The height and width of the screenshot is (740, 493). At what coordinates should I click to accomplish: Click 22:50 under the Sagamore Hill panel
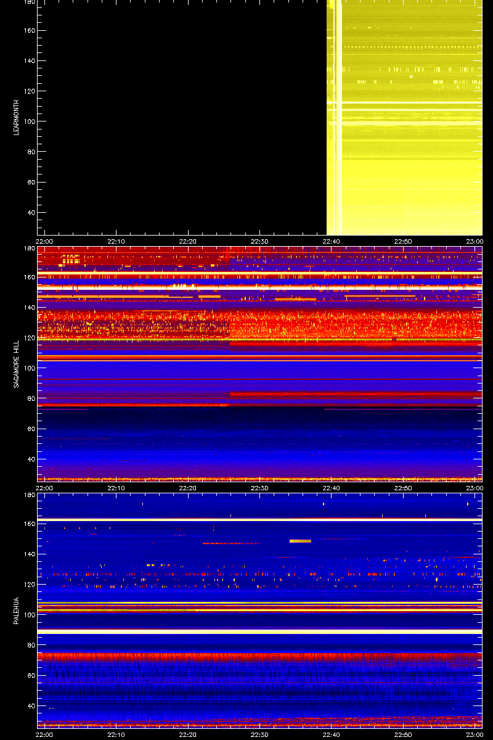point(403,488)
